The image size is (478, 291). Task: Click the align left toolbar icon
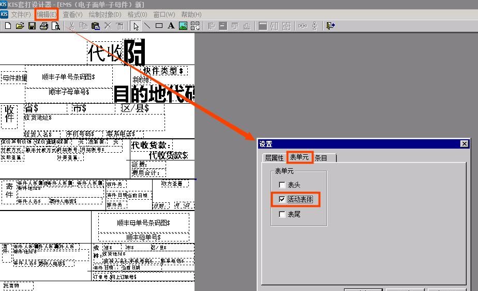(x=211, y=26)
